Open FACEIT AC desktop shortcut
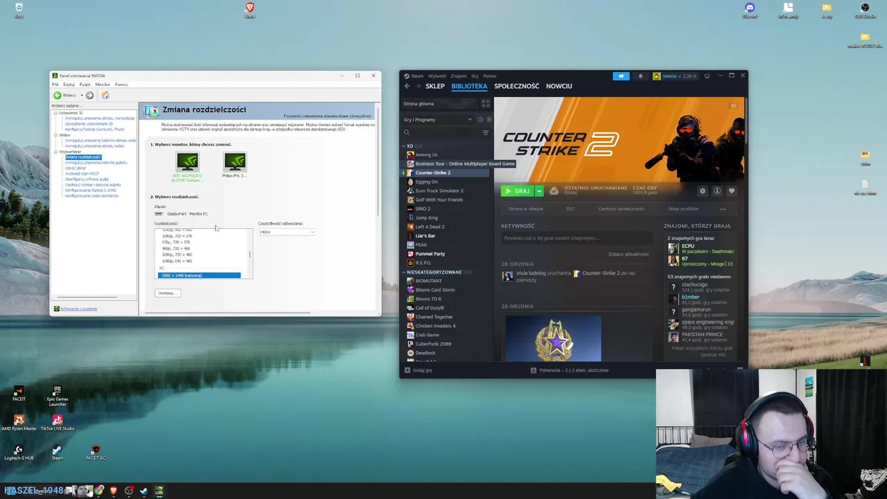 coord(96,453)
